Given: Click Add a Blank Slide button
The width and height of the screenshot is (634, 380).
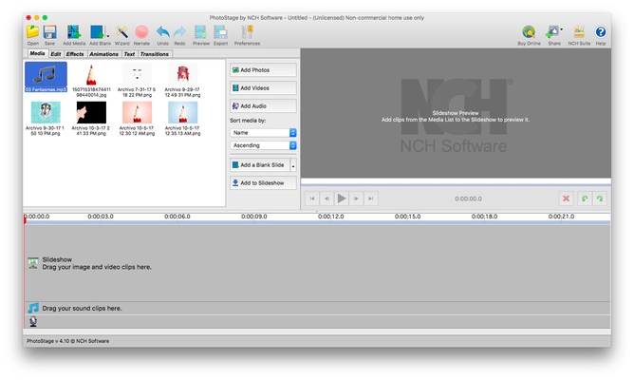Looking at the screenshot, I should (x=260, y=165).
